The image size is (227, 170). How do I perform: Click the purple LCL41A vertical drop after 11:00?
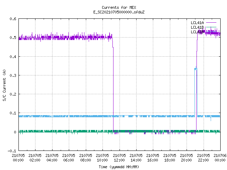(113, 89)
